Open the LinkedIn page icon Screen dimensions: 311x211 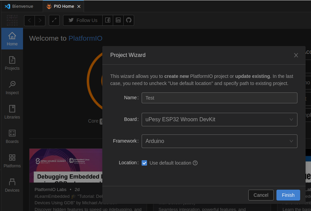118,20
